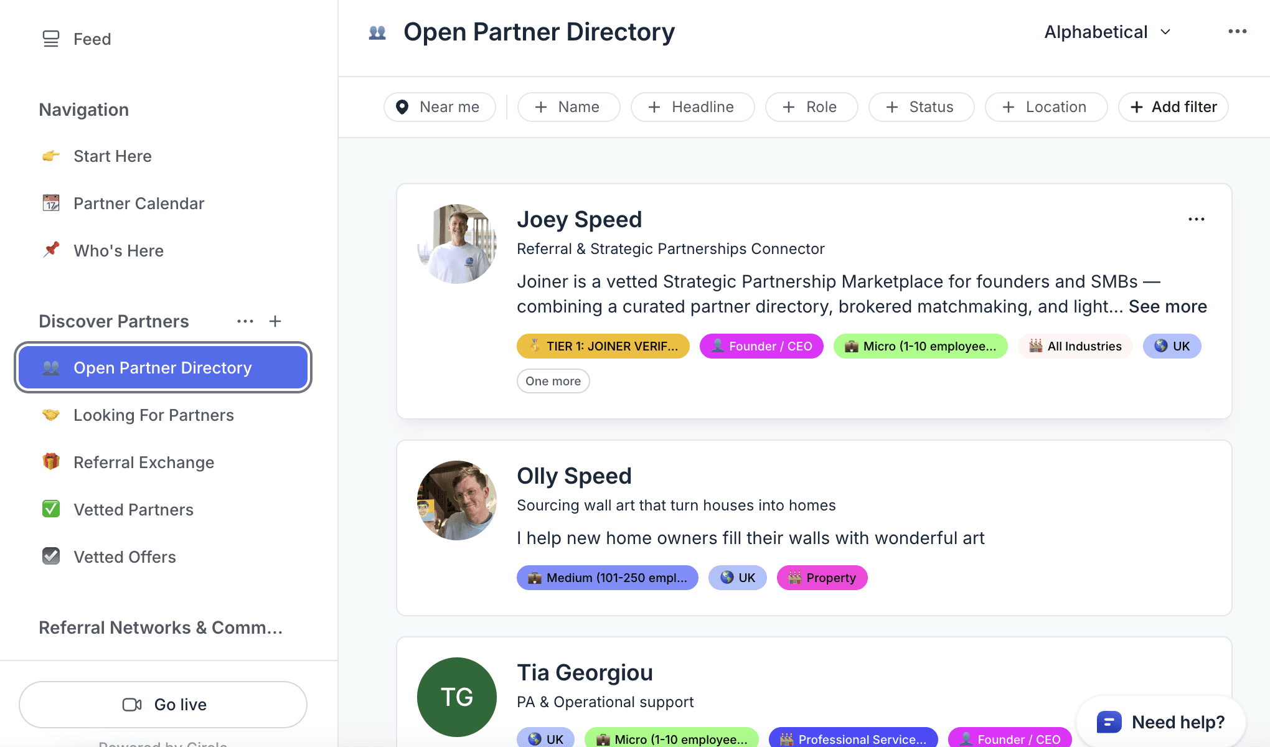Open the Alphabetical sort dropdown
Viewport: 1270px width, 747px height.
(1108, 32)
